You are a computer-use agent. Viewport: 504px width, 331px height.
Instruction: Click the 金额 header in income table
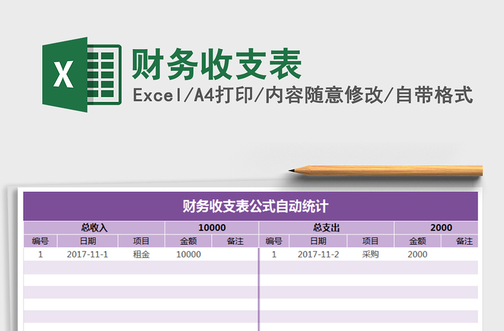pos(188,241)
